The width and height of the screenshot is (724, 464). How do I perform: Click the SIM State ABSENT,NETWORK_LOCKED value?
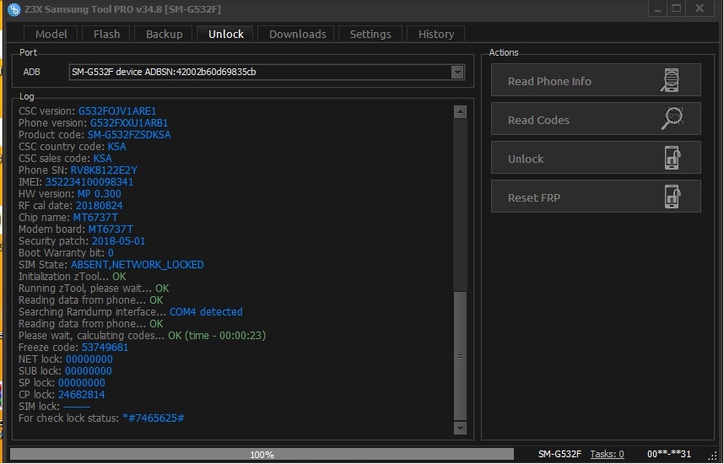click(138, 265)
